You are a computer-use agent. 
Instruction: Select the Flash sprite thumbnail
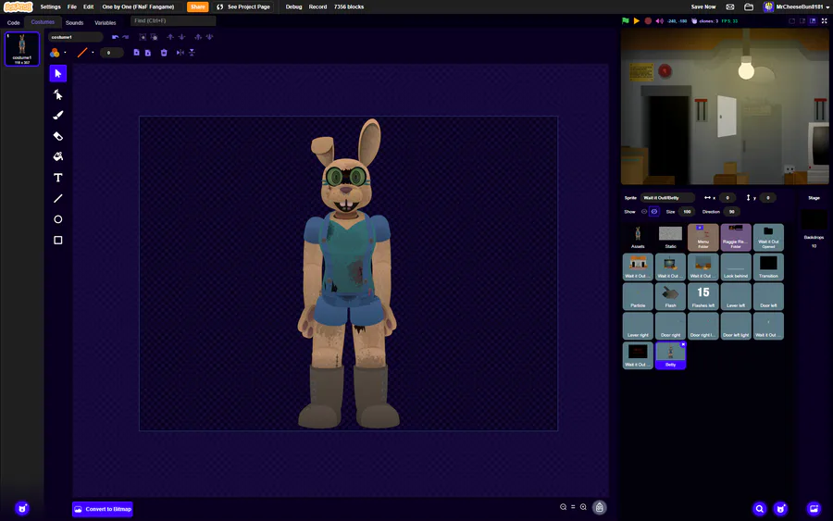(670, 296)
